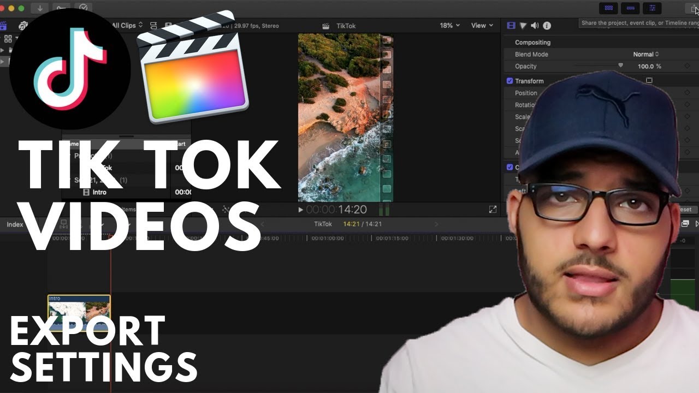This screenshot has width=699, height=393.
Task: Click the Compositing section header
Action: coord(532,42)
